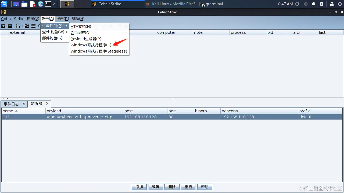The height and width of the screenshot is (193, 344).
Task: Click the 重启 button
Action: click(188, 187)
